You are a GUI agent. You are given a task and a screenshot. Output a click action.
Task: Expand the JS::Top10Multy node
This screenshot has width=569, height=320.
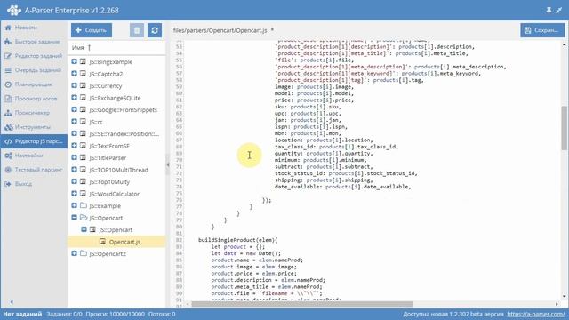point(74,181)
